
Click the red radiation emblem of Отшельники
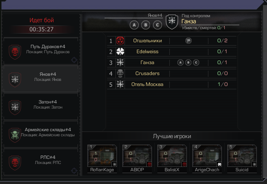pyautogui.click(x=120, y=41)
